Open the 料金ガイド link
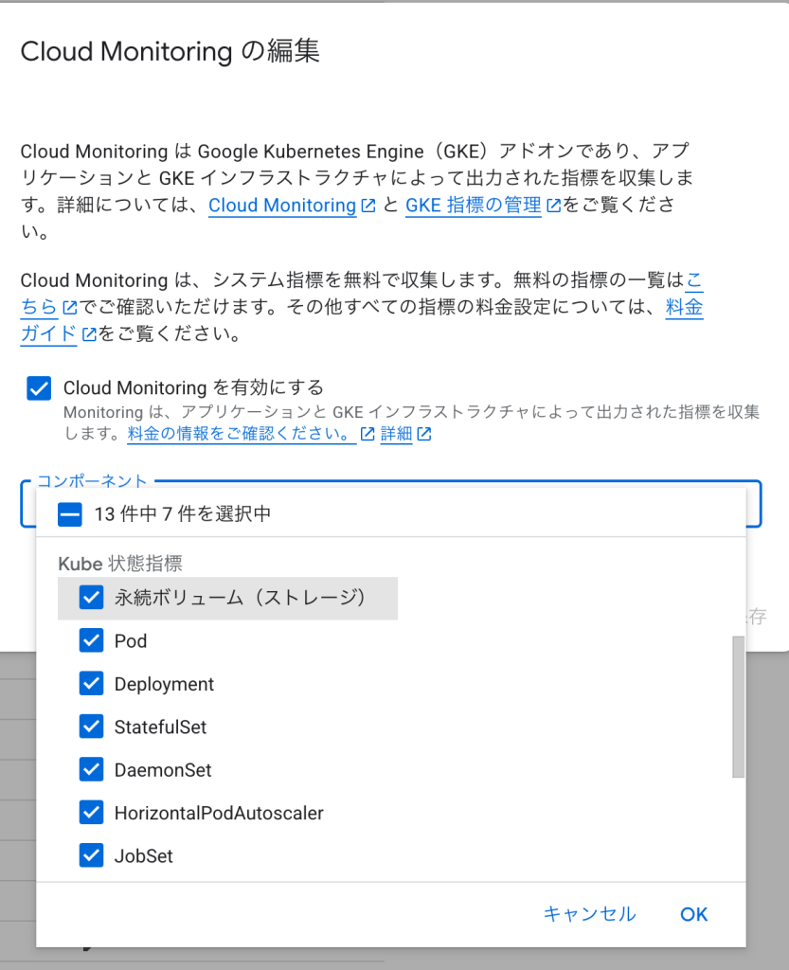789x970 pixels. click(x=49, y=334)
